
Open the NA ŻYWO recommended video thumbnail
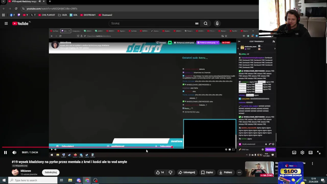pos(259,169)
